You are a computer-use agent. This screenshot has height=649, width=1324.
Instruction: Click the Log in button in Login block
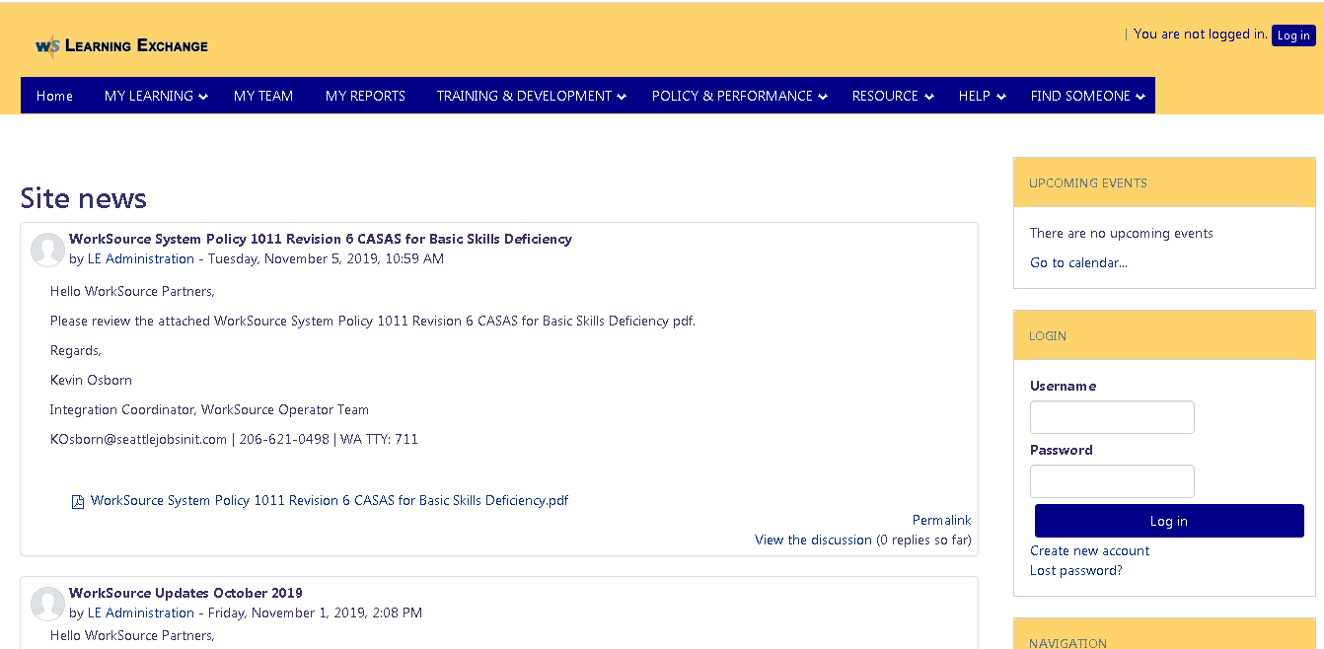[x=1169, y=521]
